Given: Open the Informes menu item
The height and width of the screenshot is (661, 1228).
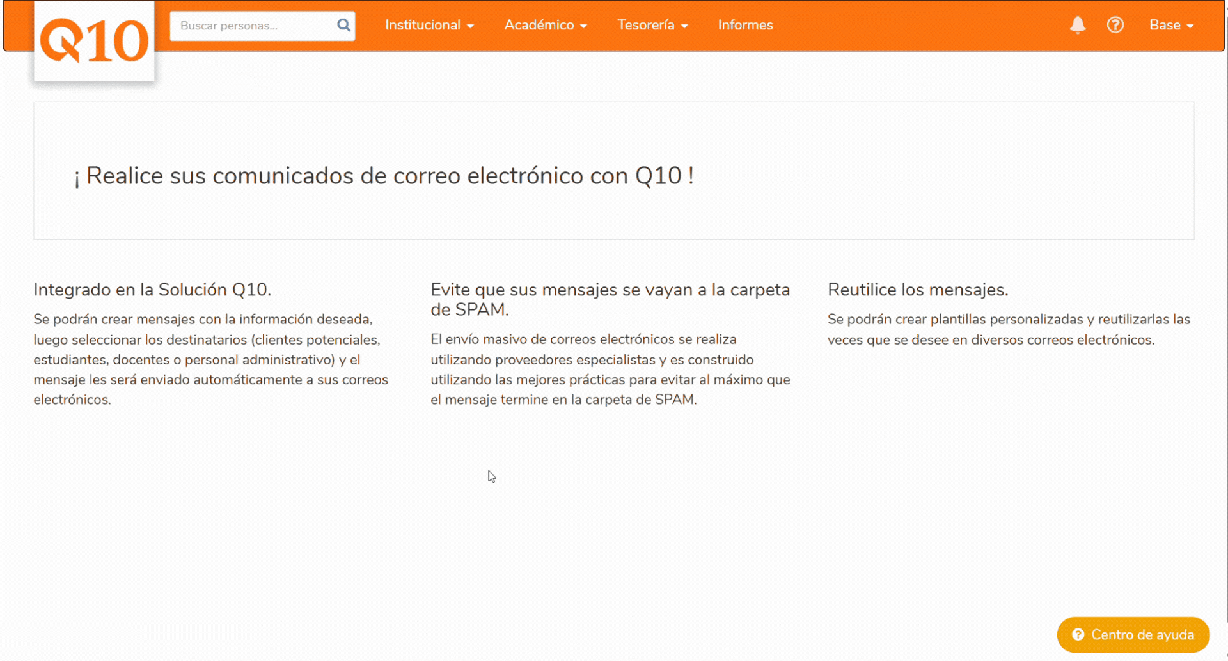Looking at the screenshot, I should pyautogui.click(x=745, y=25).
